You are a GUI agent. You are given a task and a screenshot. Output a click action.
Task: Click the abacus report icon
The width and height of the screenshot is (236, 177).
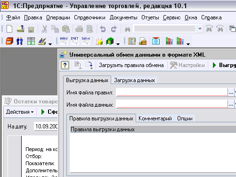point(132,41)
